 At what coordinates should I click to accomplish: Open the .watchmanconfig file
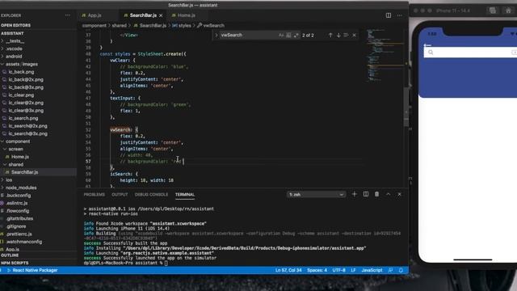tap(23, 242)
